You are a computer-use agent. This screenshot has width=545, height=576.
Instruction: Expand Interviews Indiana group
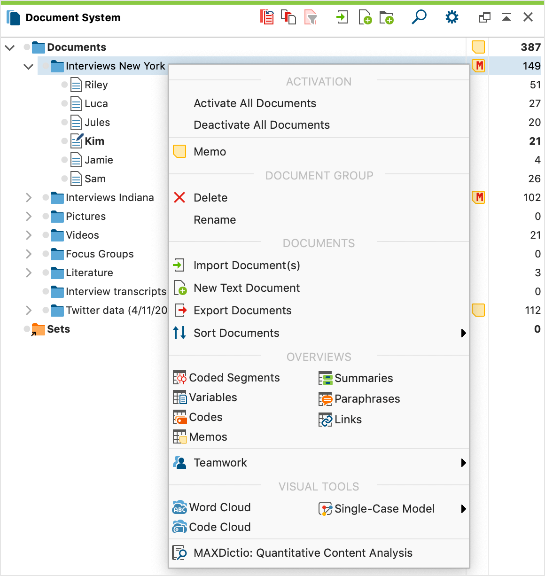pyautogui.click(x=29, y=197)
